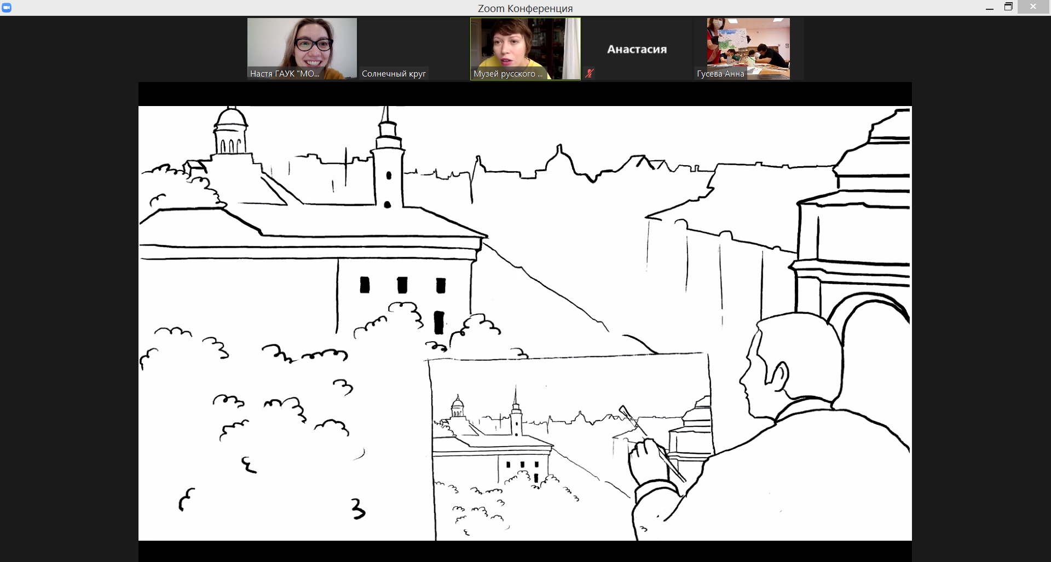Select the Анастасия participant name tile

point(637,49)
